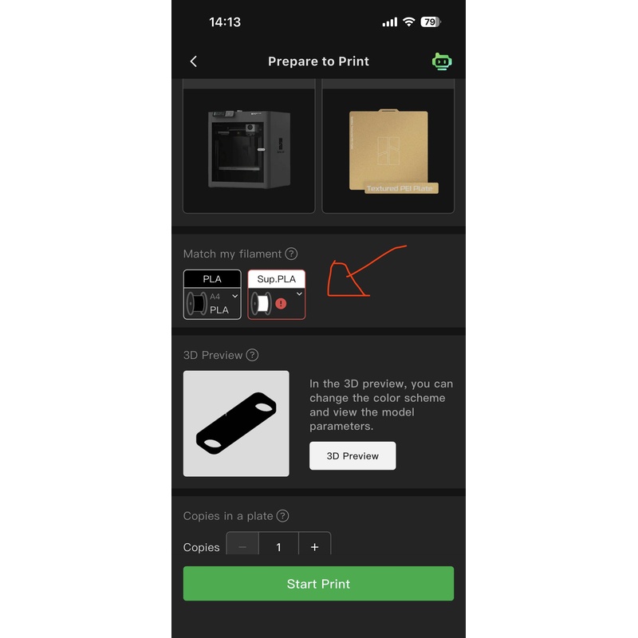Decrease copies with the minus button
Screen dimensions: 638x638
pos(242,547)
